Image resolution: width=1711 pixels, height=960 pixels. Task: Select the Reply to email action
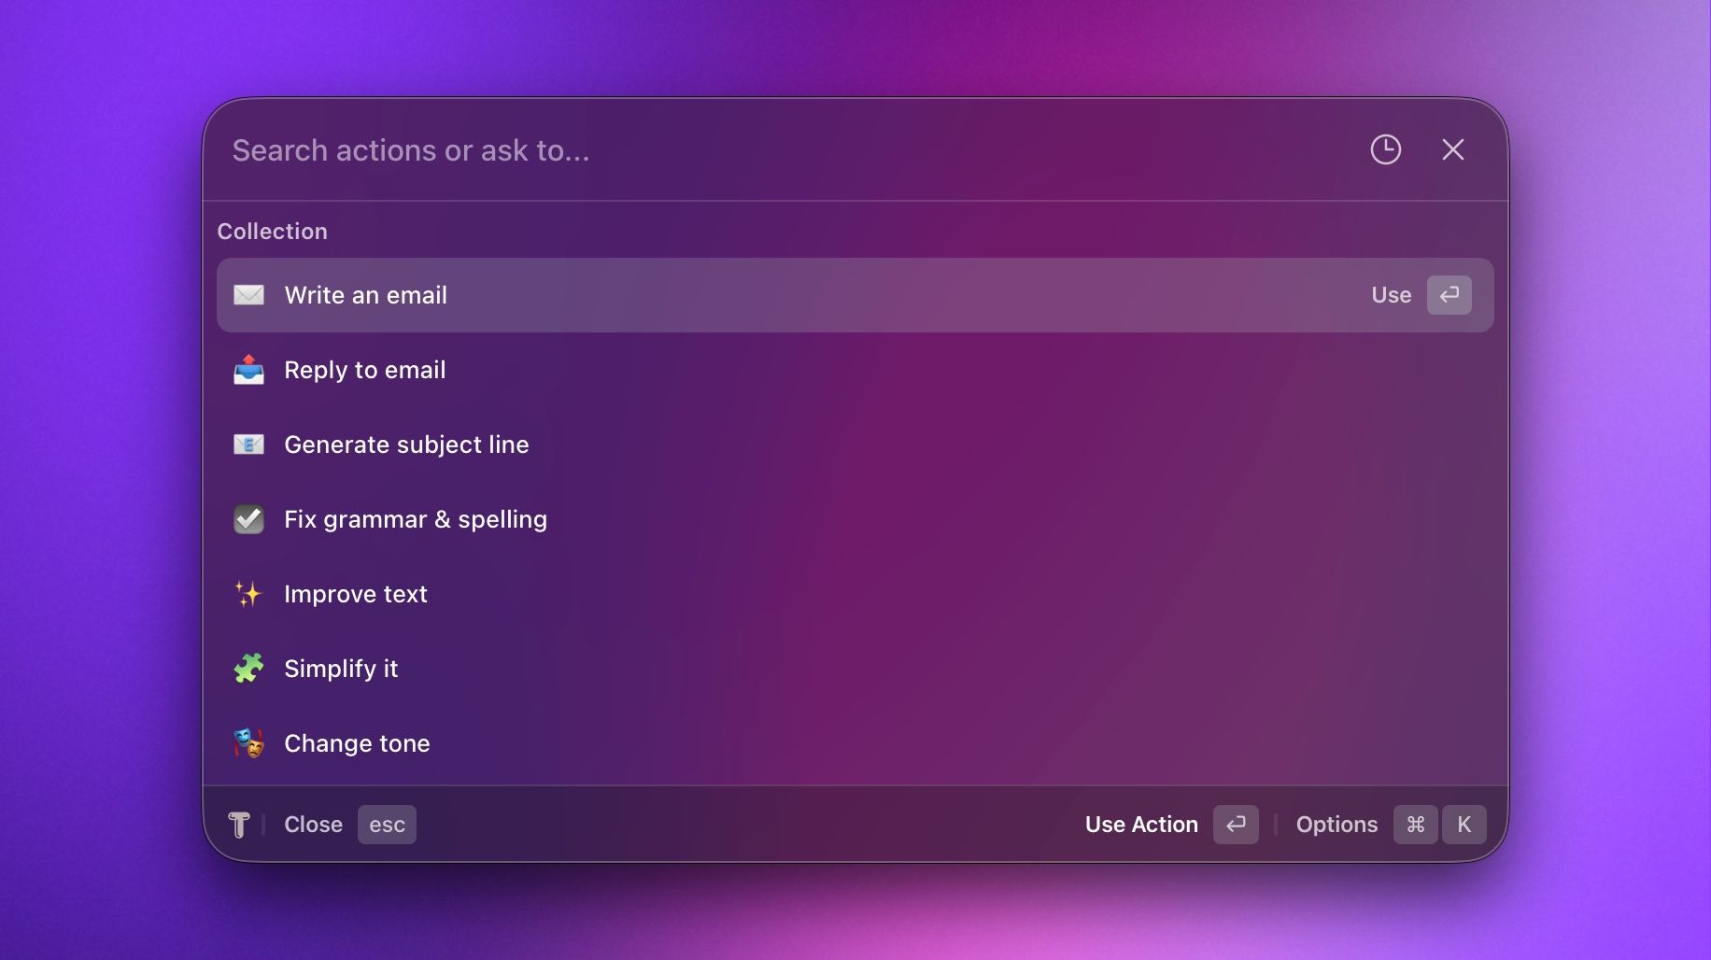pyautogui.click(x=364, y=370)
